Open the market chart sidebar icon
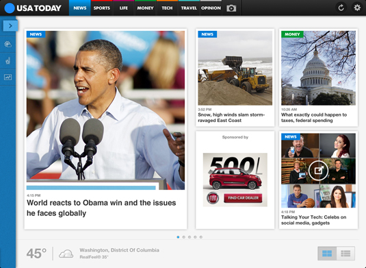 pyautogui.click(x=8, y=77)
